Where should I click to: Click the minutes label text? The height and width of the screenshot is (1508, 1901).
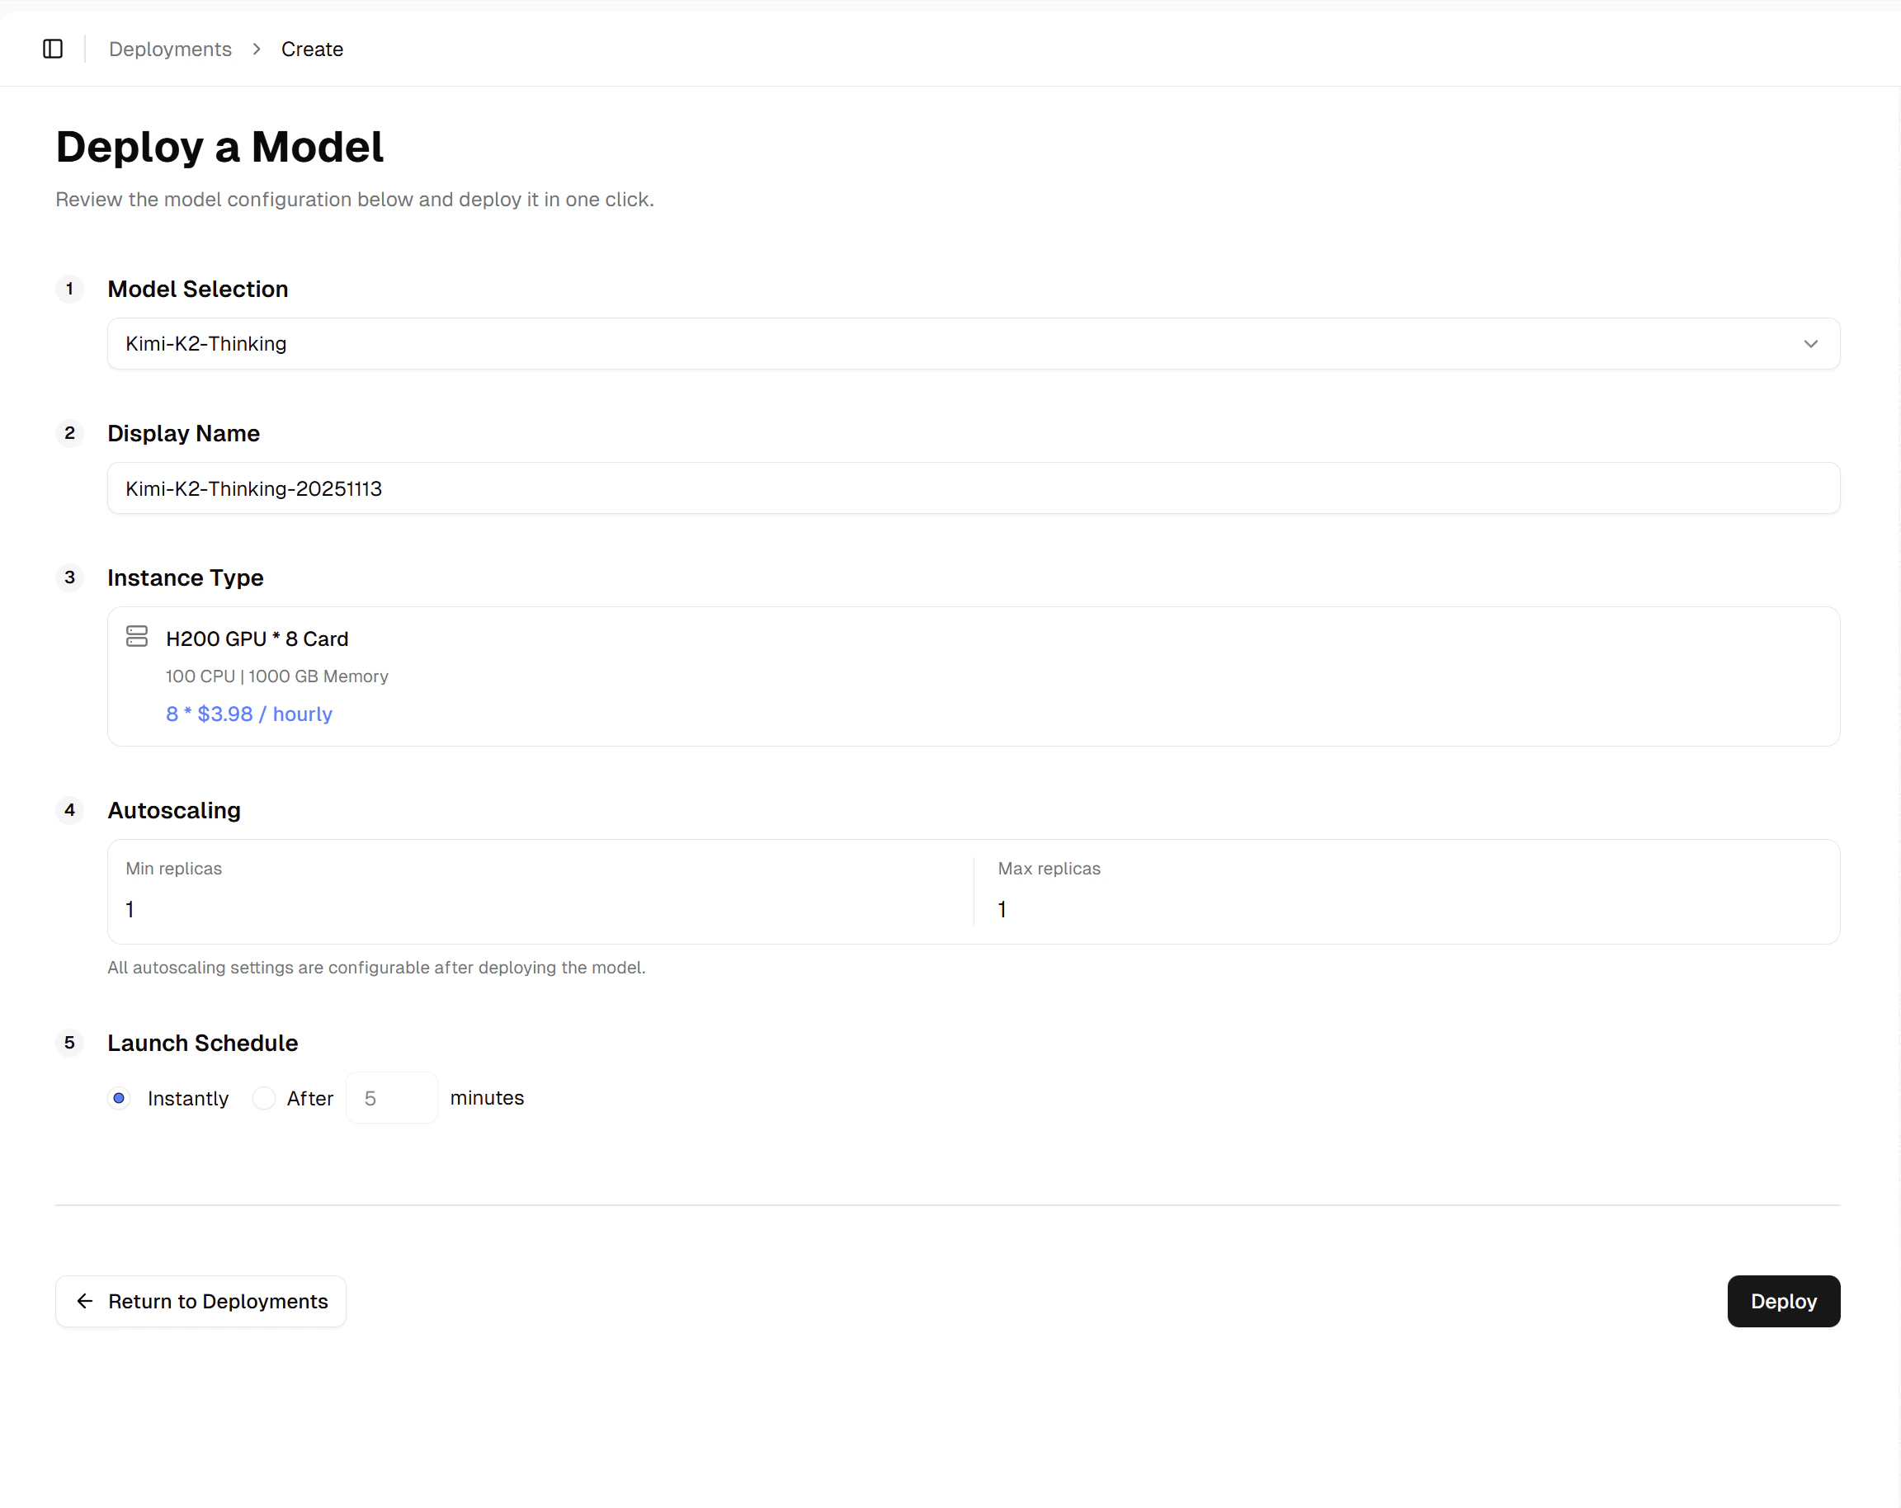487,1098
